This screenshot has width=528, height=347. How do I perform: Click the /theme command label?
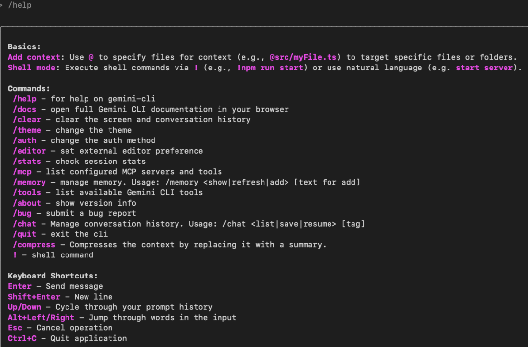(27, 130)
